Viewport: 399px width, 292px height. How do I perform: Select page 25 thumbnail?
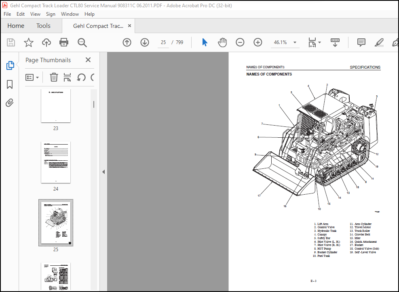56,223
